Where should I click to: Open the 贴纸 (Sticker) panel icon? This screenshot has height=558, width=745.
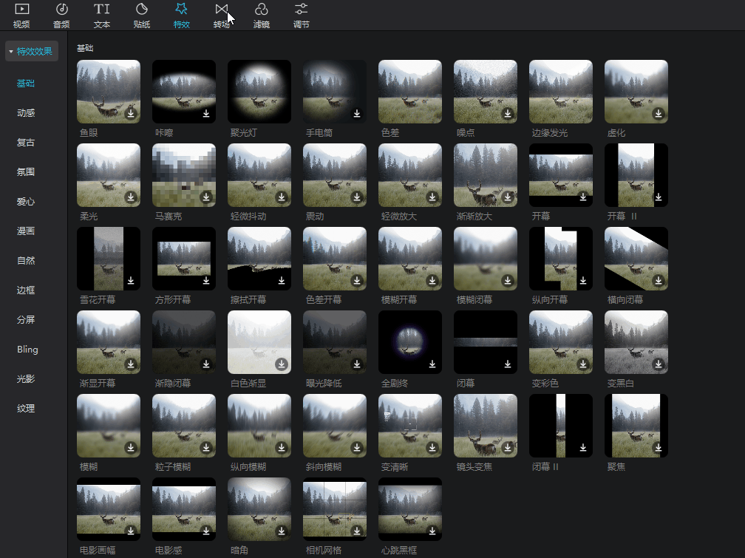[142, 10]
